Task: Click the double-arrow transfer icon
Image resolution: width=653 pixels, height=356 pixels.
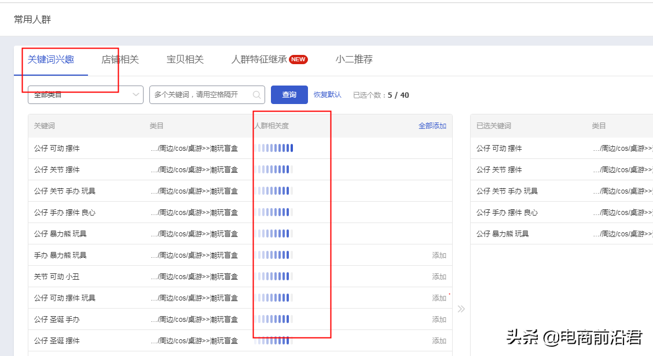Action: tap(461, 309)
